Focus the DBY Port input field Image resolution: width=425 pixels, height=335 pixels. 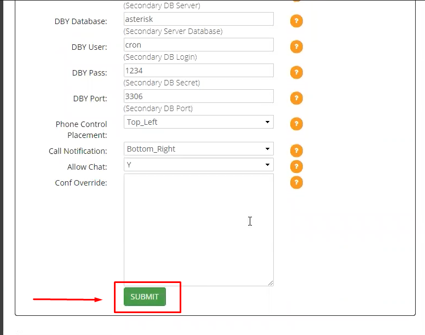(x=198, y=96)
